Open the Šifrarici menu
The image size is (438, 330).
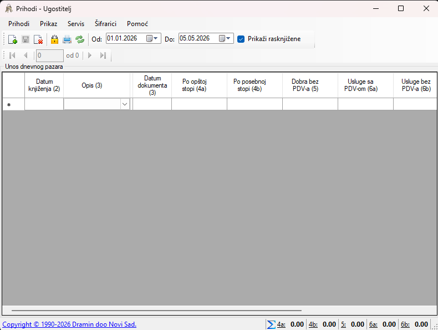(105, 24)
